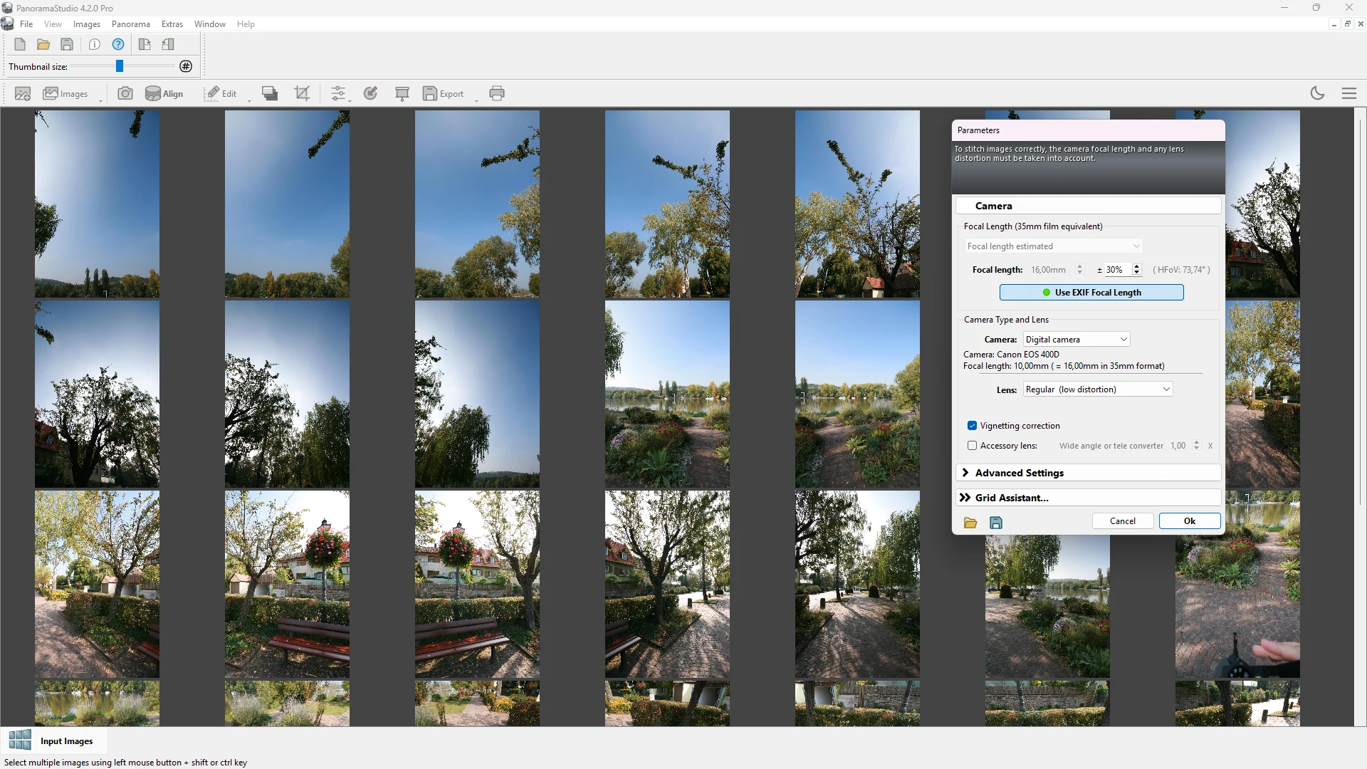The height and width of the screenshot is (769, 1367).
Task: Click the Focal length 16,00mm input field
Action: (x=1051, y=270)
